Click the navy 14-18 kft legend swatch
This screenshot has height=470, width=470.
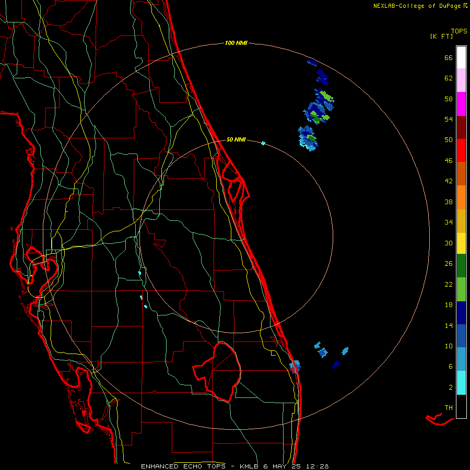tap(461, 313)
